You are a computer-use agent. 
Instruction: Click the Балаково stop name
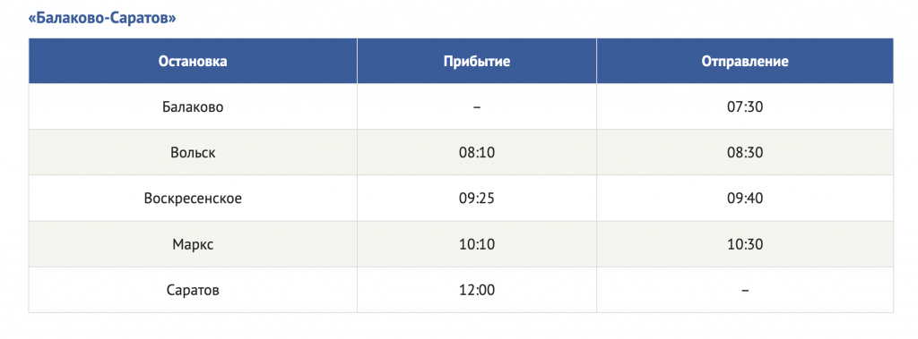pos(193,107)
